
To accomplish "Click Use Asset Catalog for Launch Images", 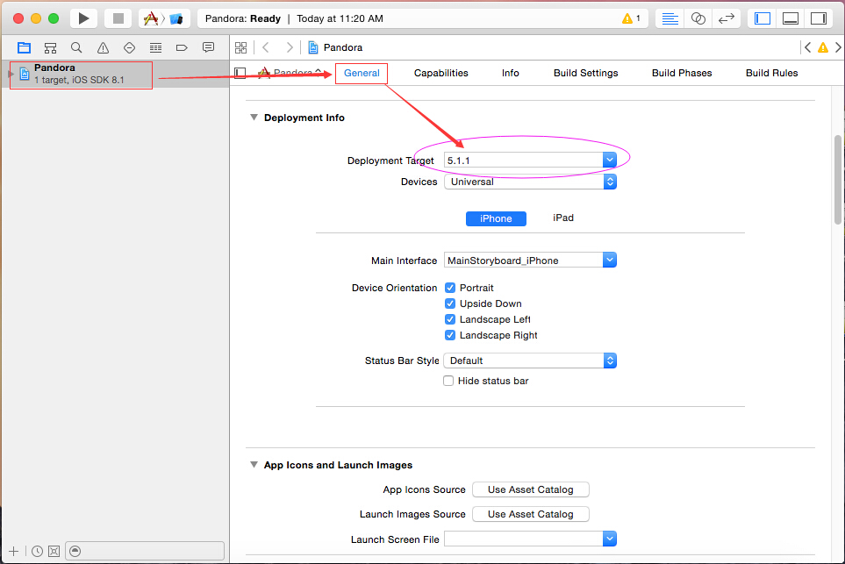I will [530, 514].
